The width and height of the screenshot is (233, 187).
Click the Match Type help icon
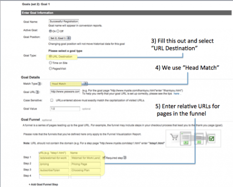[39, 84]
